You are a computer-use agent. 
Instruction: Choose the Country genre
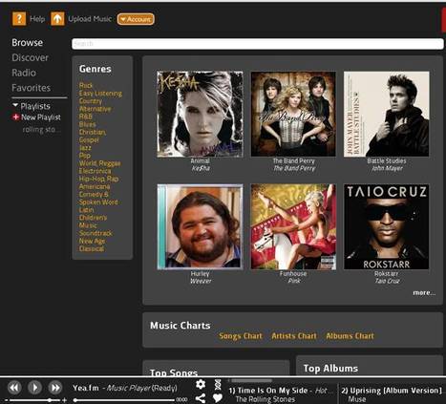pyautogui.click(x=91, y=101)
